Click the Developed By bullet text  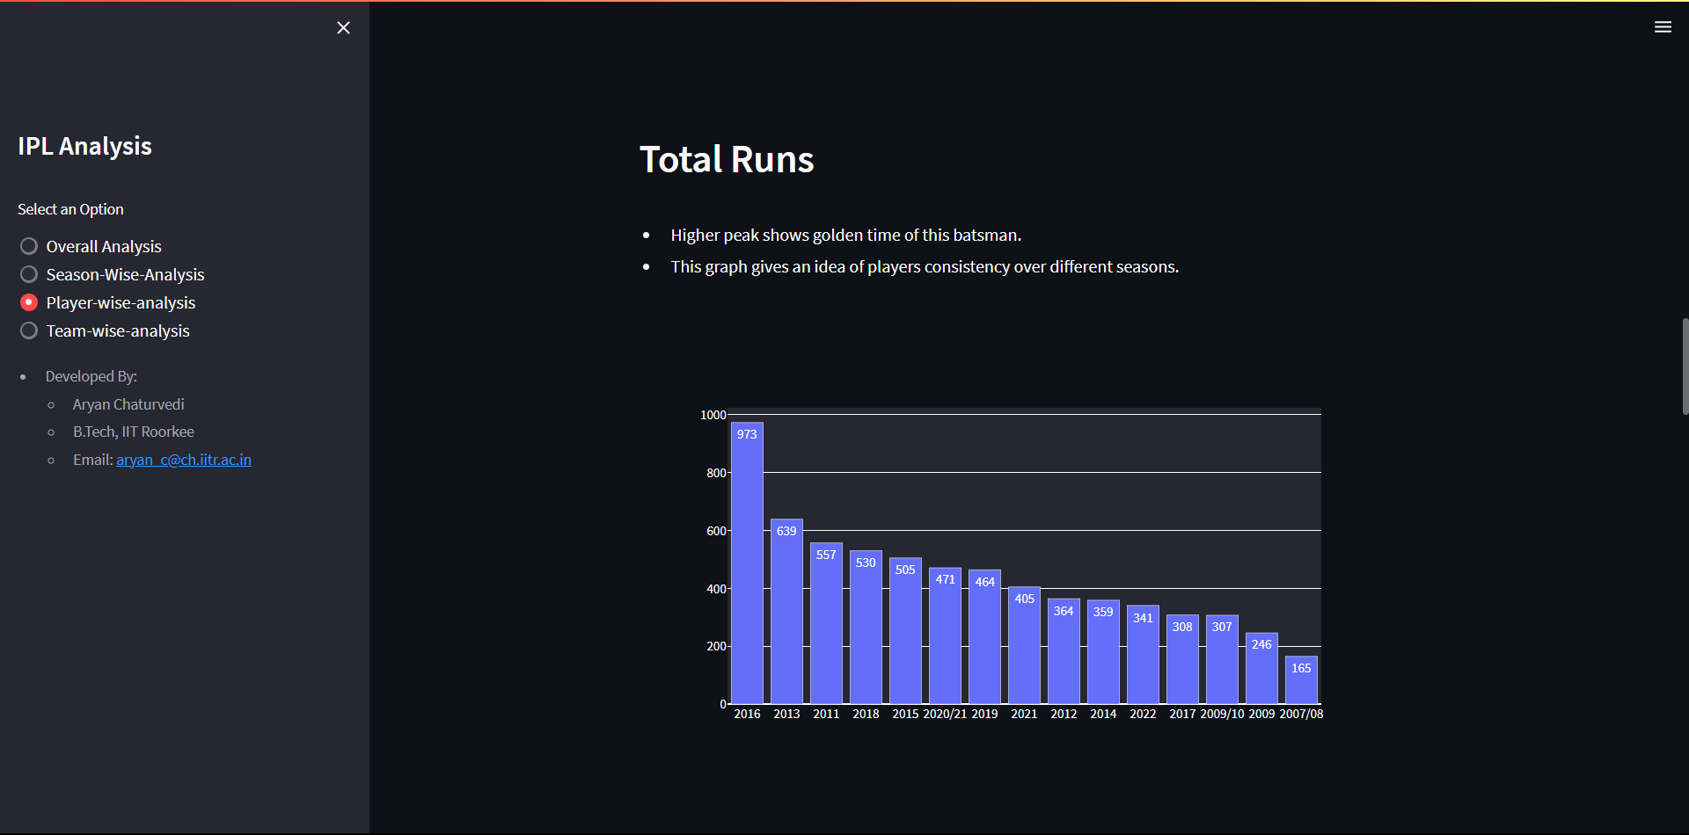pyautogui.click(x=91, y=376)
